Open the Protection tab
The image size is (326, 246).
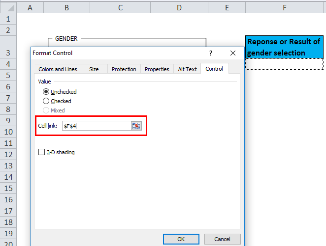pos(124,69)
